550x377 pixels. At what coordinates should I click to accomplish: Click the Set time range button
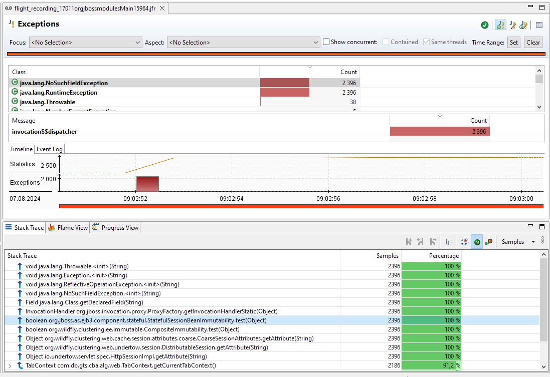(513, 43)
